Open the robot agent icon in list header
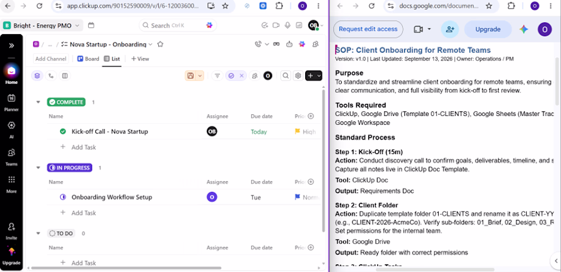This screenshot has width=561, height=272. [289, 44]
